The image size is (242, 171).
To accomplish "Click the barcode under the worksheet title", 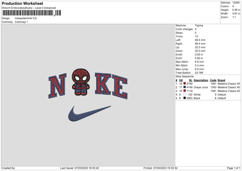I will [x=31, y=13].
